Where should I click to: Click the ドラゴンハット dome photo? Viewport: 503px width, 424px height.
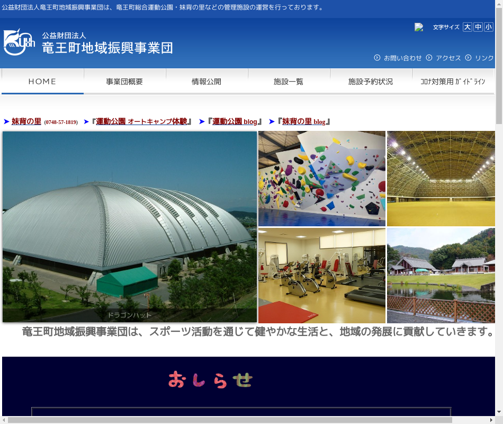pyautogui.click(x=130, y=226)
